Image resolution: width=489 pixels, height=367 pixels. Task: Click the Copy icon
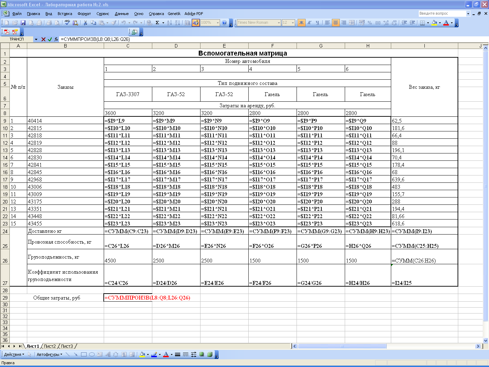pyautogui.click(x=93, y=23)
